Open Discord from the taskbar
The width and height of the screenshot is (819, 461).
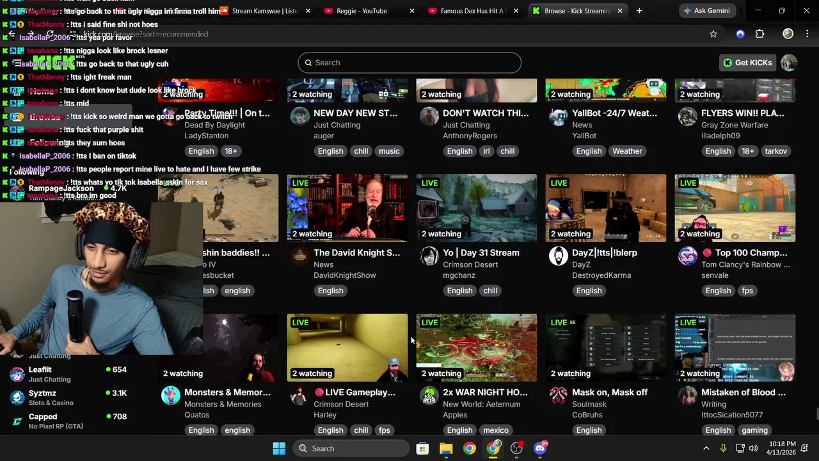tap(540, 448)
